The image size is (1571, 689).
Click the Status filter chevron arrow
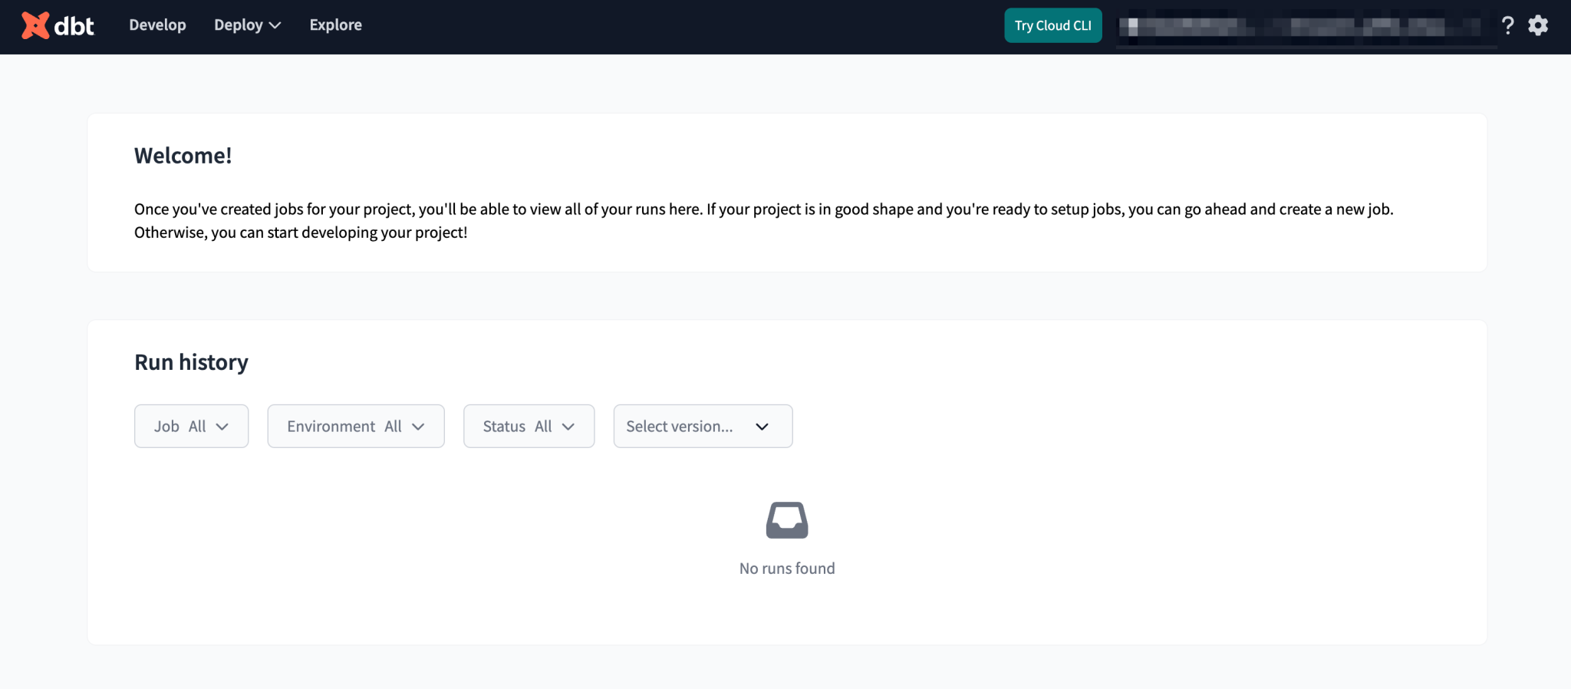click(x=568, y=427)
